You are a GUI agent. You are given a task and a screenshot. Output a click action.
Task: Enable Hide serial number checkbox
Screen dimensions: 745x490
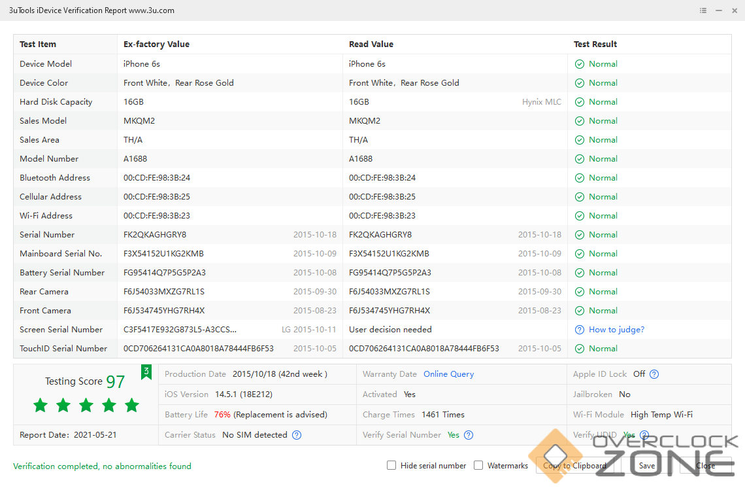pyautogui.click(x=391, y=466)
